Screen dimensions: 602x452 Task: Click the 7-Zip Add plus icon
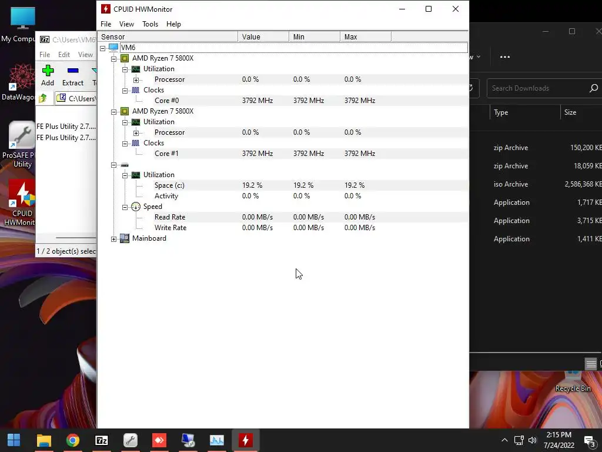pos(48,71)
